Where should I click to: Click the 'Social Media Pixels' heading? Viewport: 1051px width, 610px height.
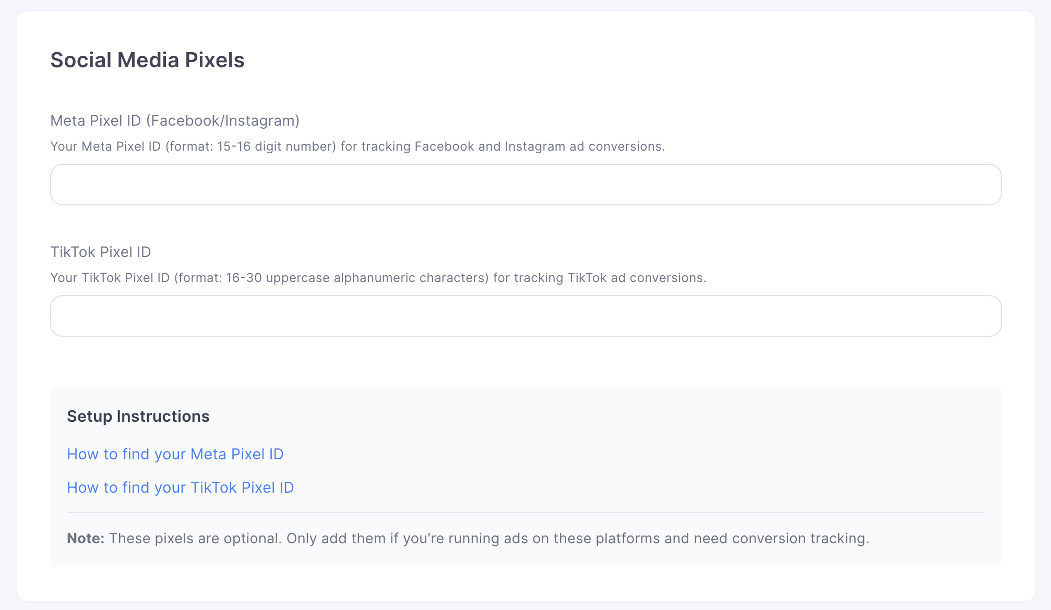tap(147, 60)
